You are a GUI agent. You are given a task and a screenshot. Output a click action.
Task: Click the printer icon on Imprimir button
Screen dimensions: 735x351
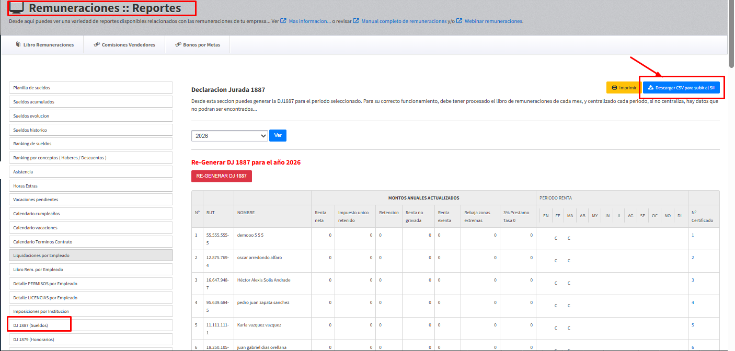click(614, 88)
